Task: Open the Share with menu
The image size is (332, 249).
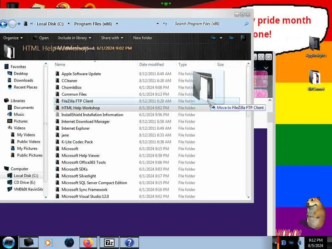Action: click(112, 38)
